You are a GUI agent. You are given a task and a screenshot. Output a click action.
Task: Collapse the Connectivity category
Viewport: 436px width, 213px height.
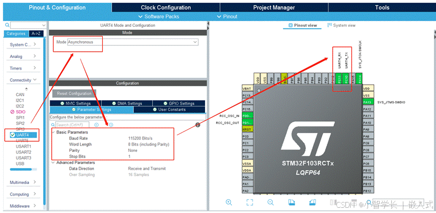(x=23, y=80)
